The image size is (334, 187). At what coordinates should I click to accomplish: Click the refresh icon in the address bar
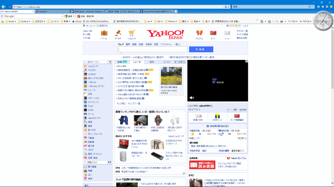point(229,7)
